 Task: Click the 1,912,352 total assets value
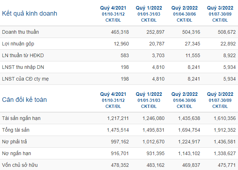tap(225, 130)
